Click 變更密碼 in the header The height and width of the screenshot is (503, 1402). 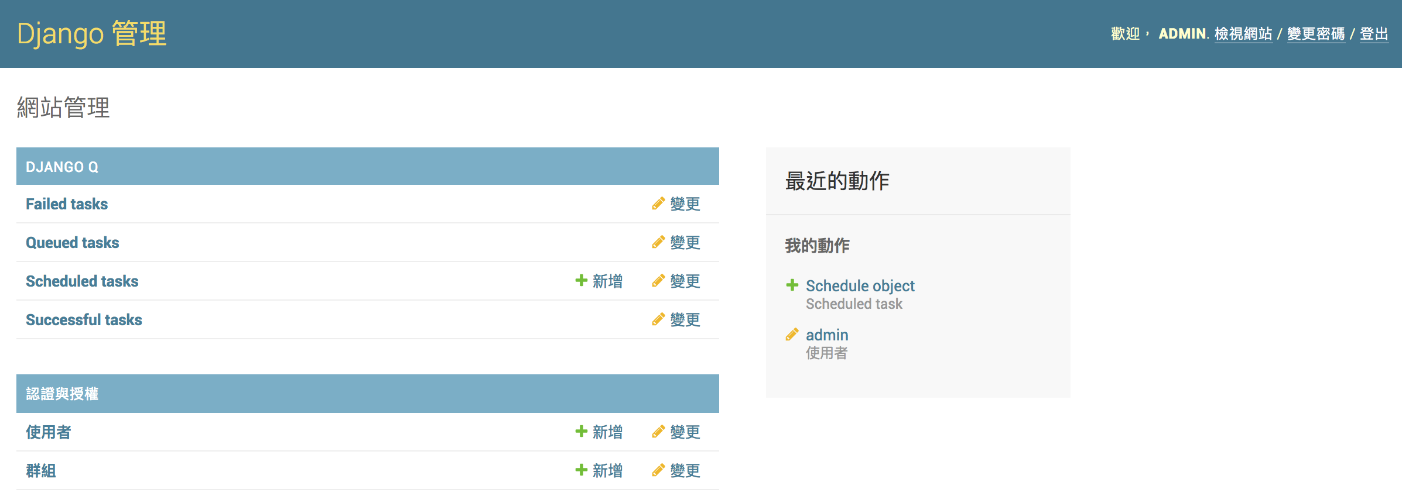pyautogui.click(x=1316, y=34)
